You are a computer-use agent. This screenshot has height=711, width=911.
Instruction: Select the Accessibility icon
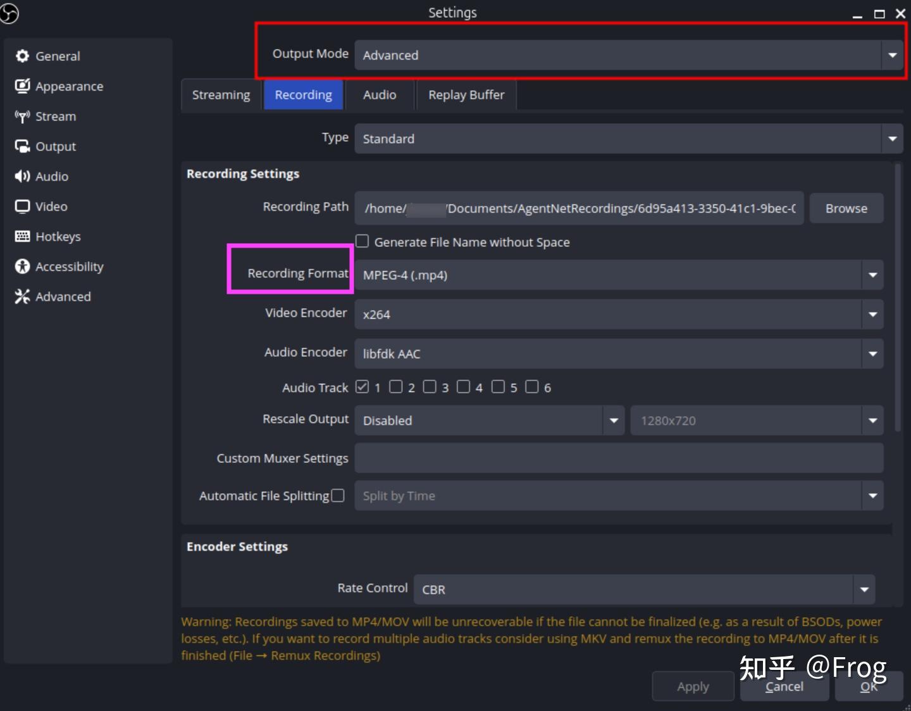tap(23, 267)
